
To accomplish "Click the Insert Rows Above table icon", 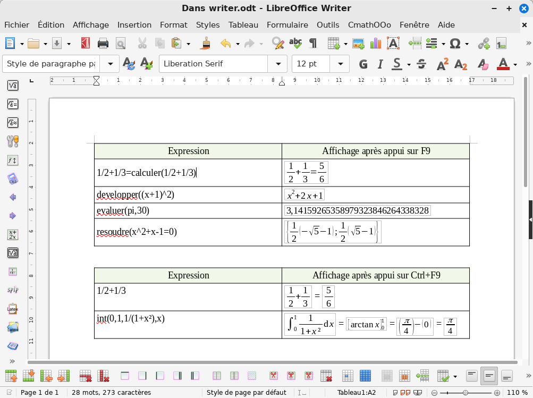I will click(11, 376).
